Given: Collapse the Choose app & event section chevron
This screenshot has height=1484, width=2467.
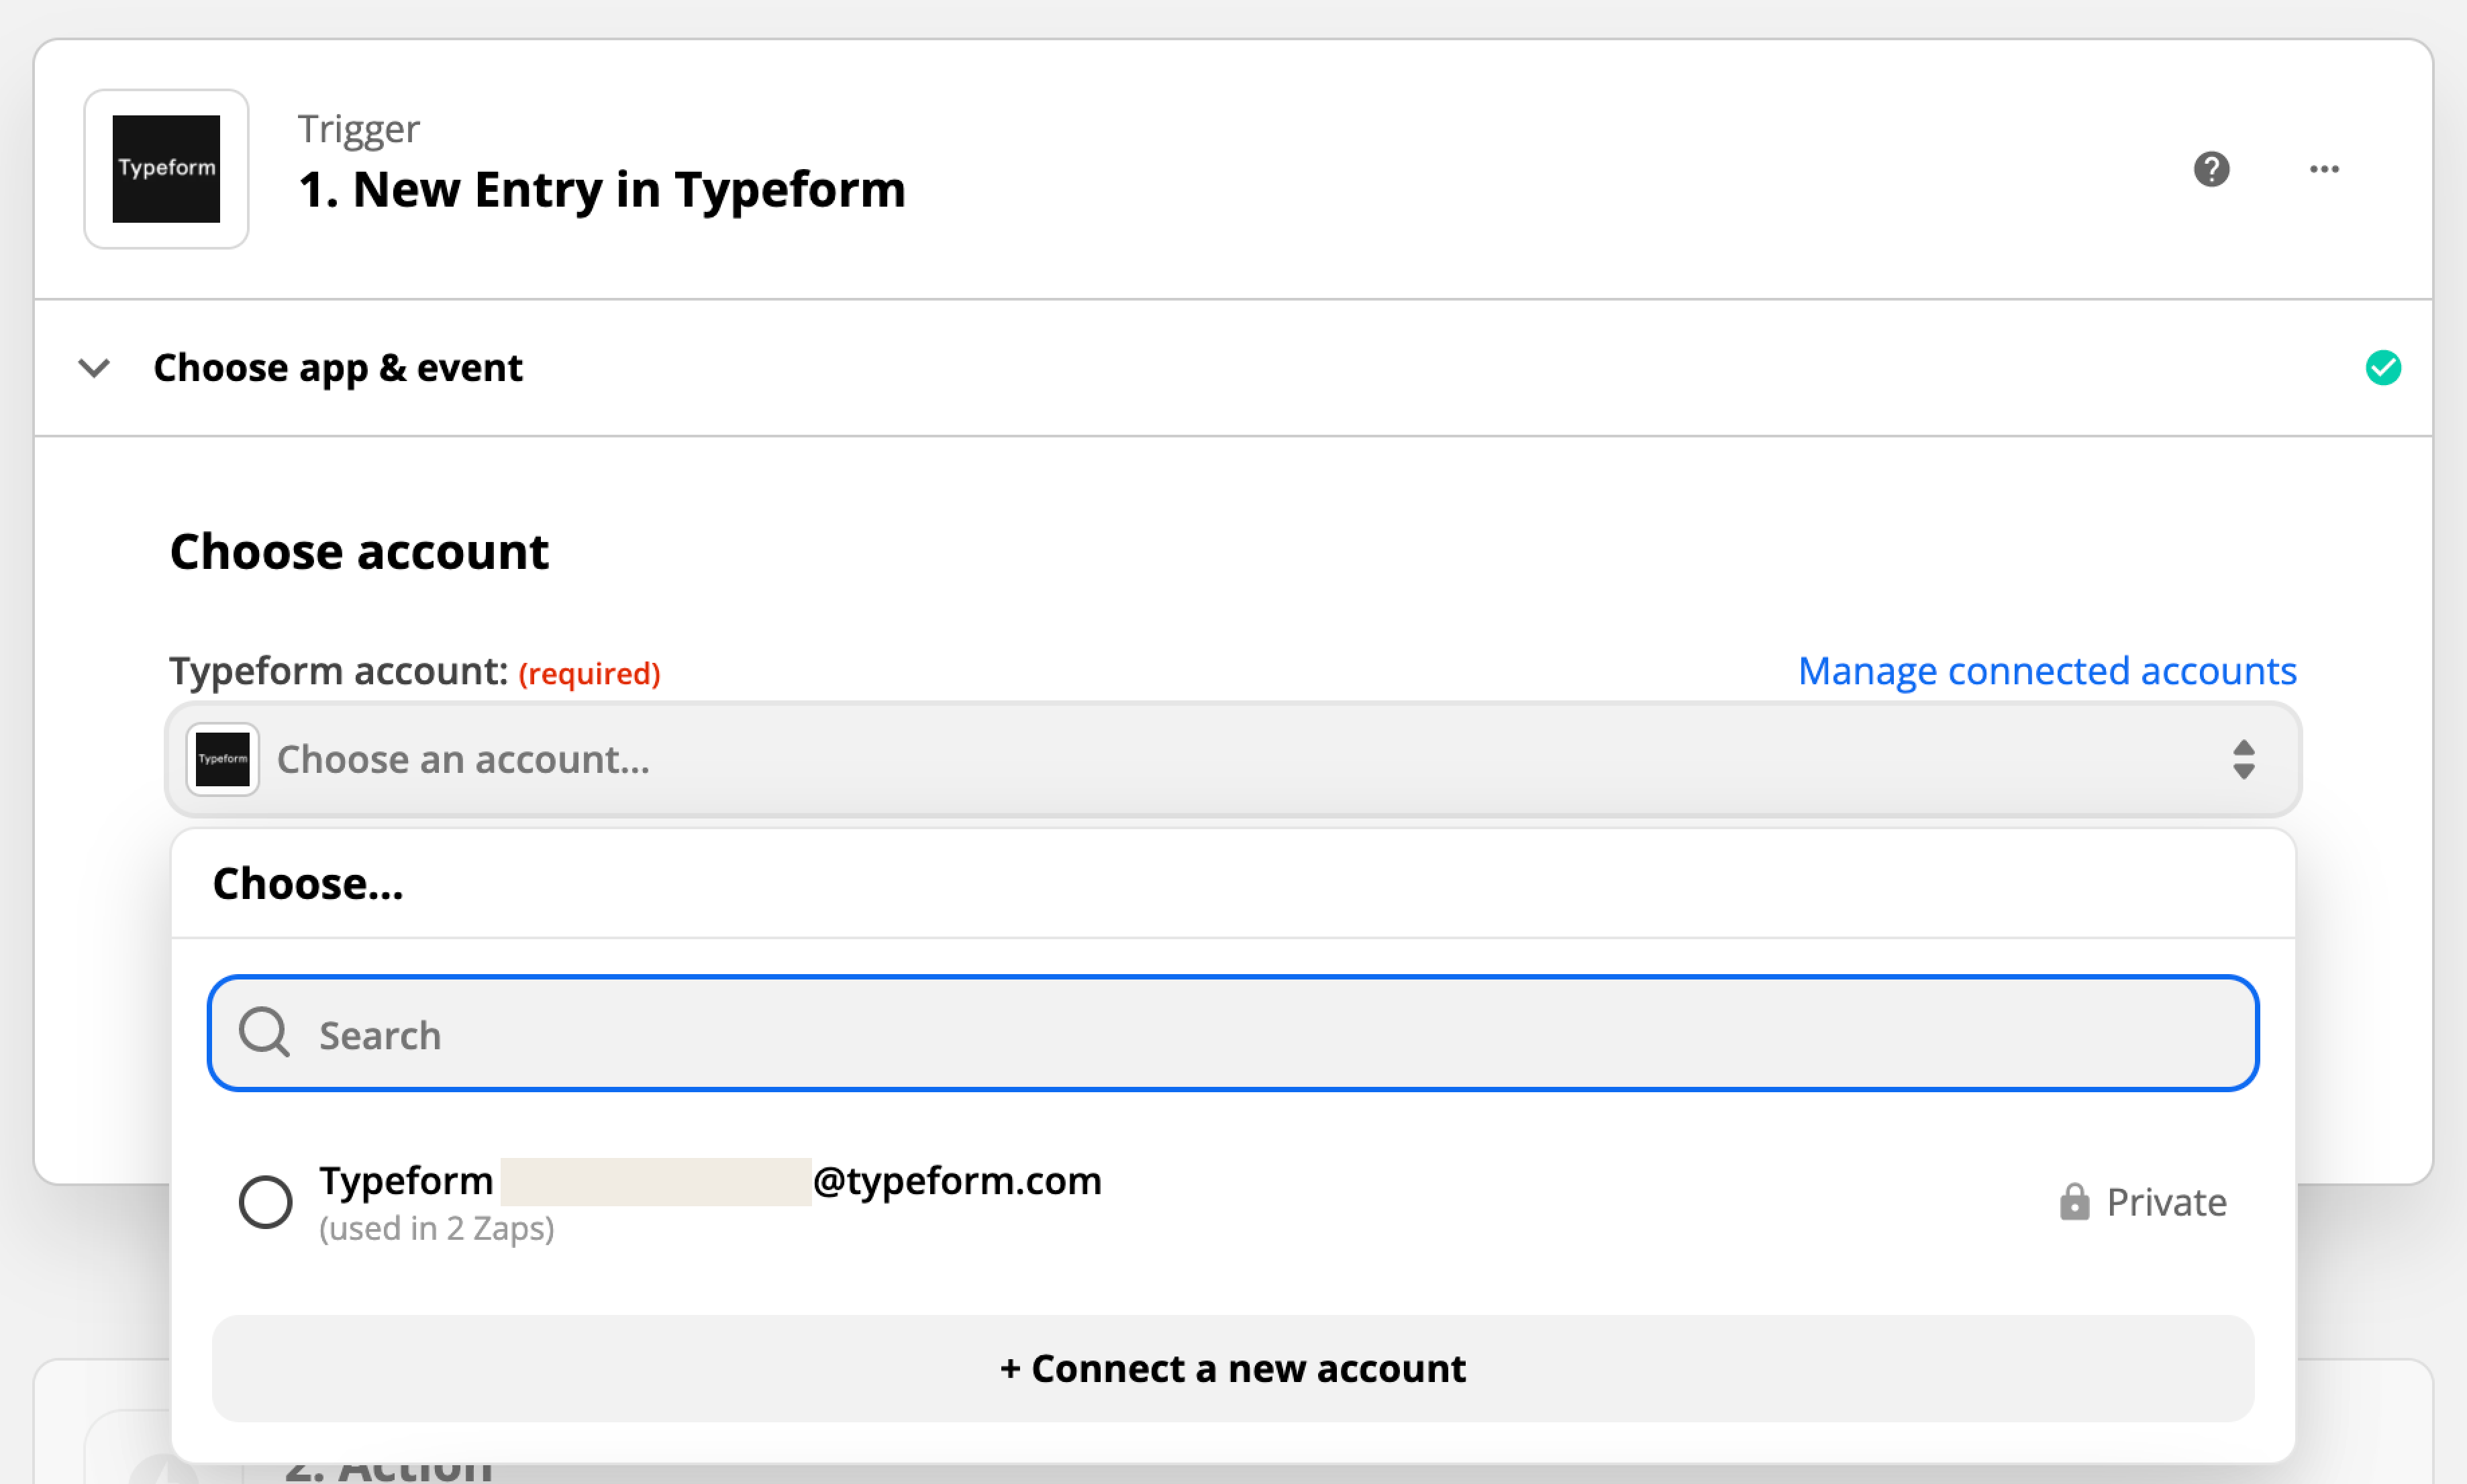Looking at the screenshot, I should [94, 368].
